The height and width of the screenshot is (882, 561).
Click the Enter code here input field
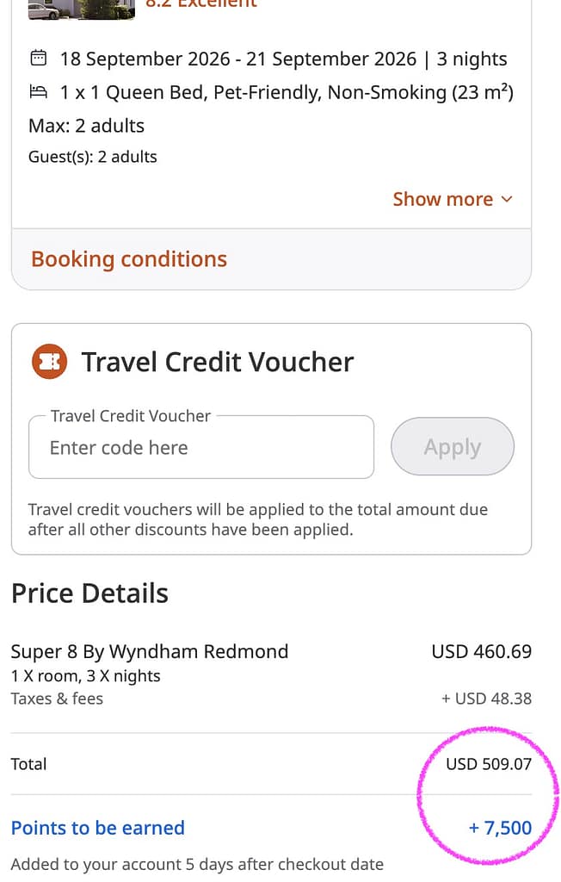(x=200, y=447)
